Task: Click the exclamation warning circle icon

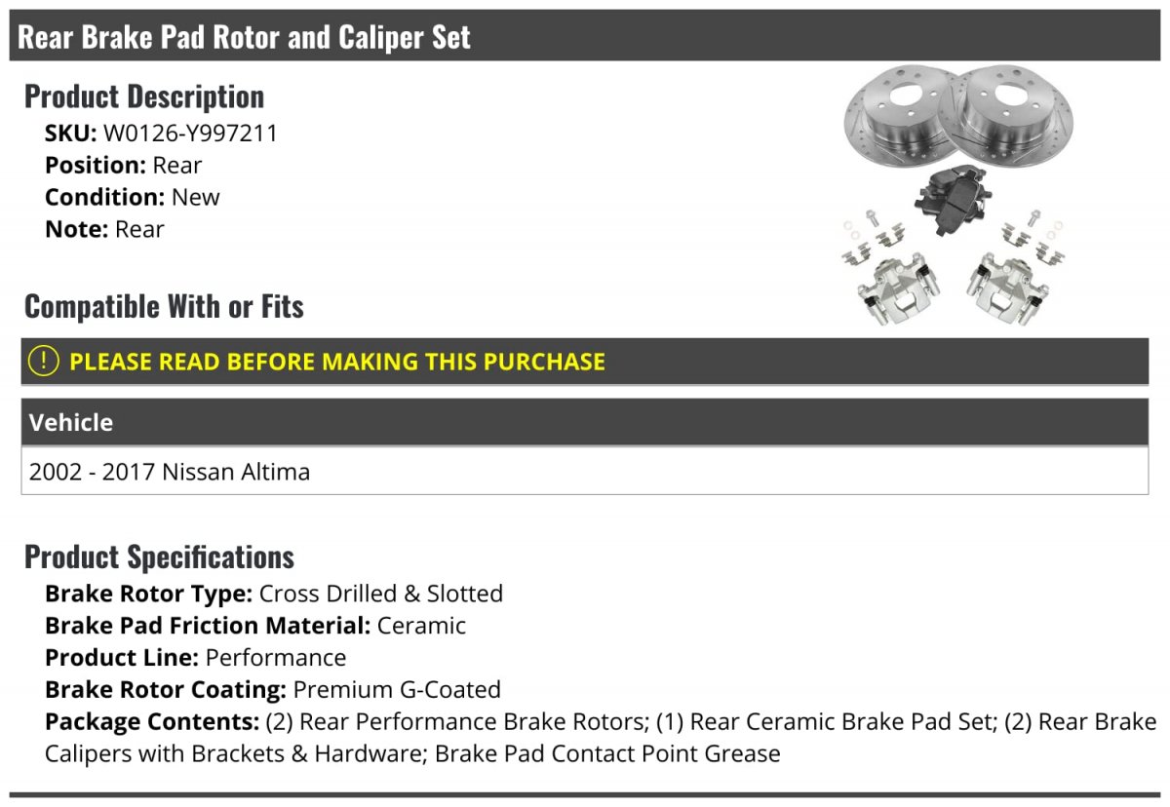Action: (x=44, y=362)
